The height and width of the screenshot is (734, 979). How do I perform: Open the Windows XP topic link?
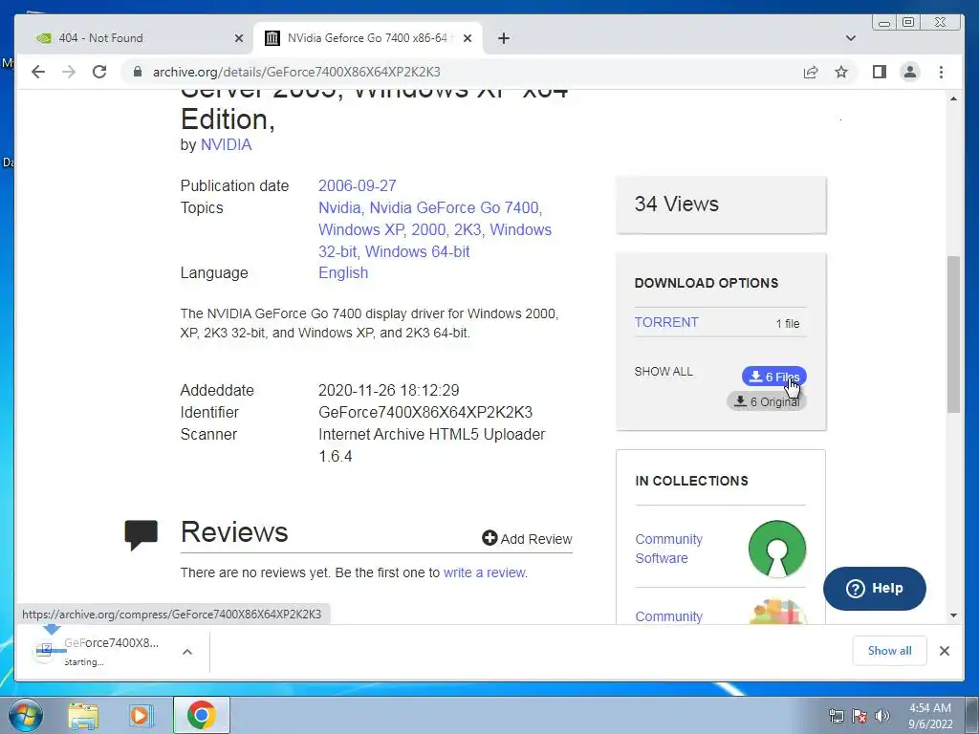pyautogui.click(x=360, y=229)
